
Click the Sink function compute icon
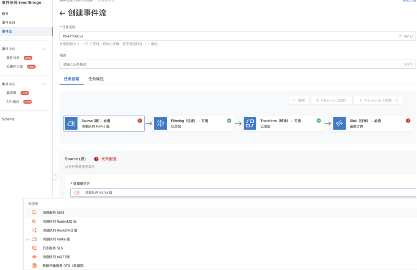point(340,124)
